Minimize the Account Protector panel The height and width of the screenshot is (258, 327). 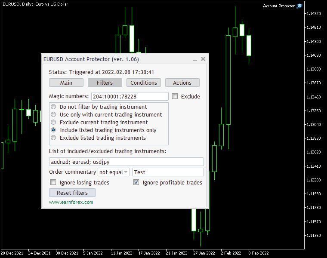point(195,59)
